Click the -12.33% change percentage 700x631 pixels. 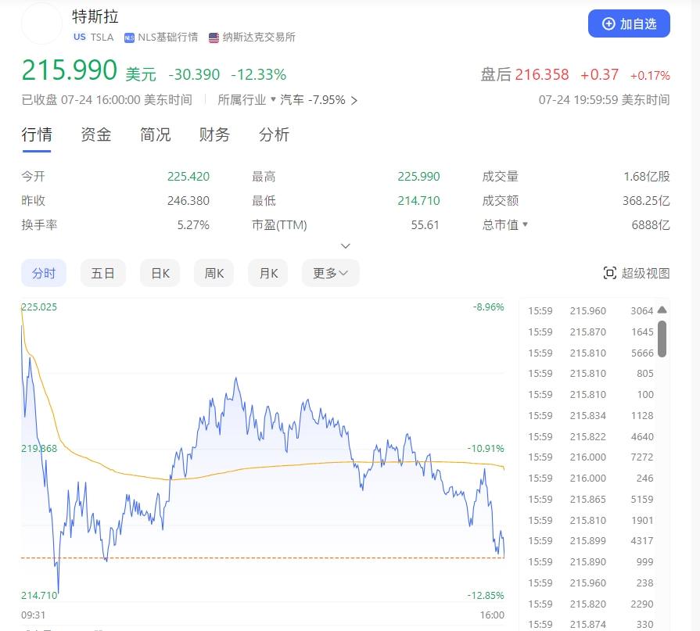tap(258, 74)
